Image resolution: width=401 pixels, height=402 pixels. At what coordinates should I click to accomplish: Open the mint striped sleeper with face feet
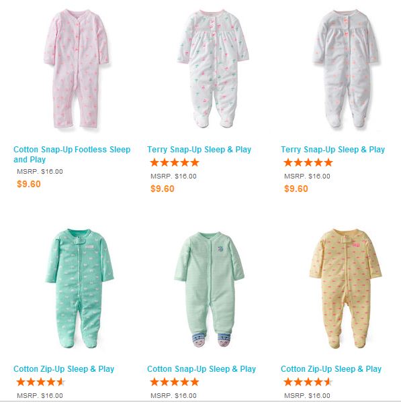[x=210, y=290]
